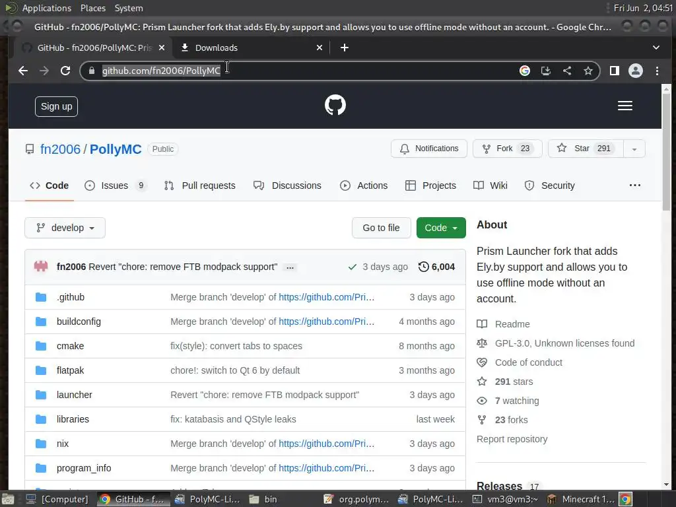Image resolution: width=676 pixels, height=507 pixels.
Task: Switch to the Code tab
Action: [x=49, y=186]
